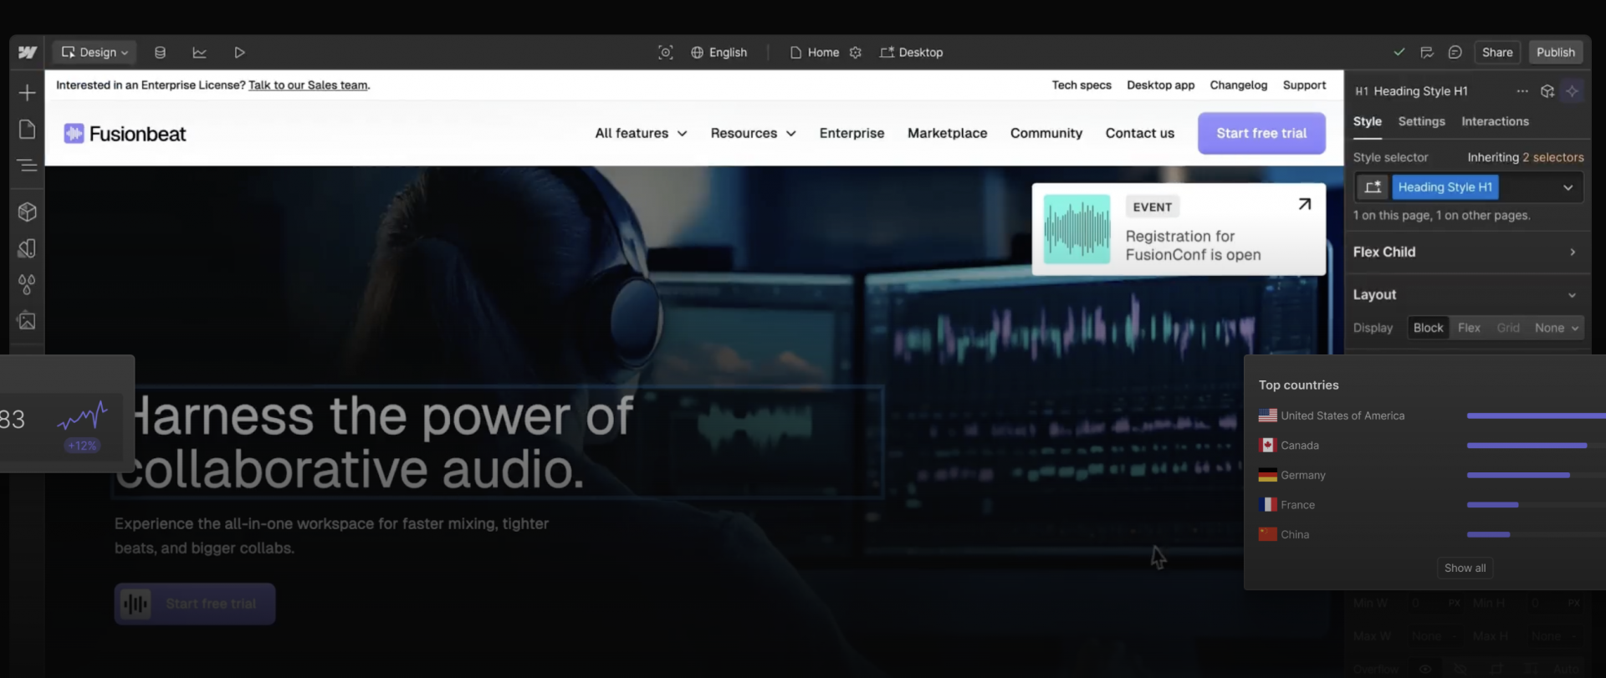Click Enterprise in the site nav
The image size is (1606, 678).
852,134
